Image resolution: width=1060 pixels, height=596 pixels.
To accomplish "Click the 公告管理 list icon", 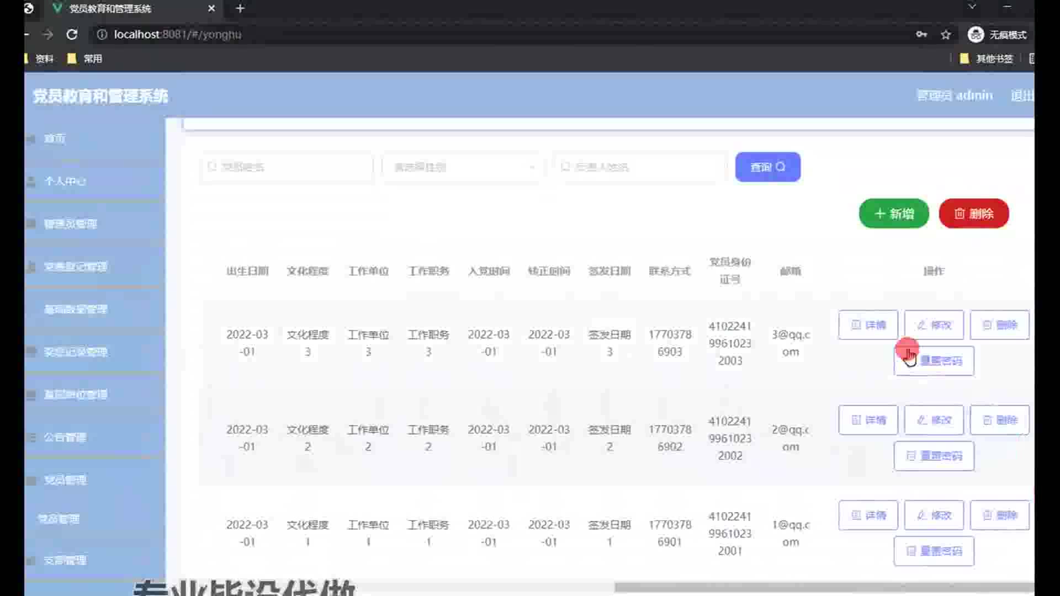I will [x=31, y=437].
